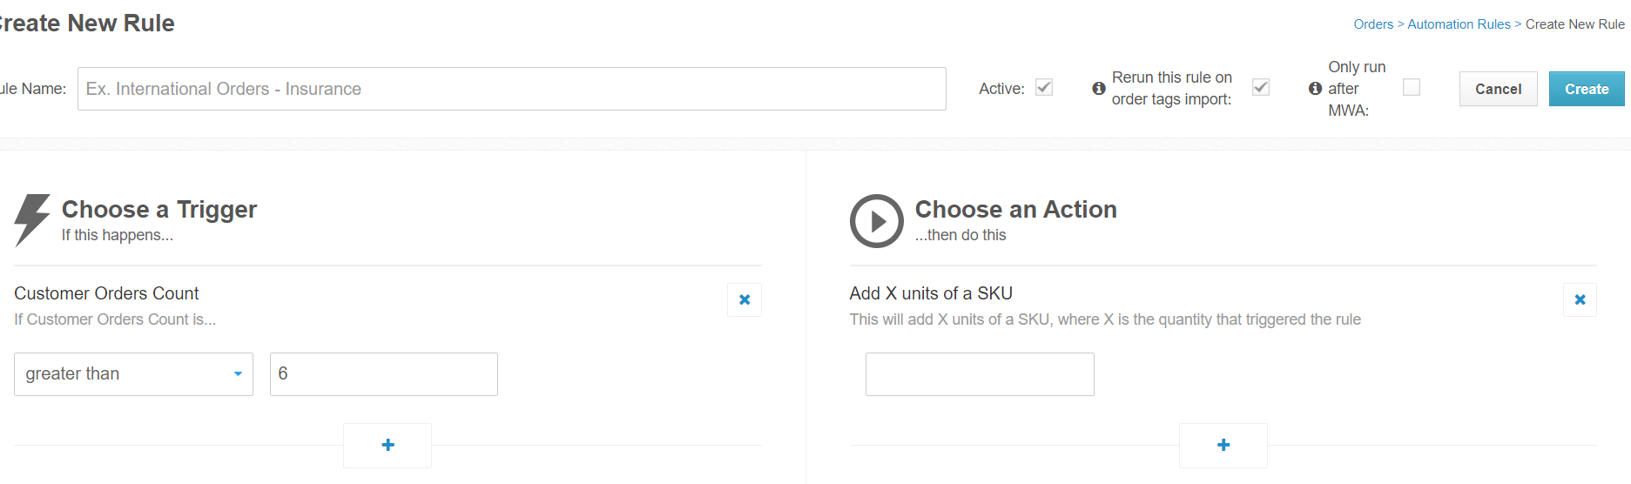Click the orders count value field showing 6
The height and width of the screenshot is (484, 1631).
(x=384, y=374)
